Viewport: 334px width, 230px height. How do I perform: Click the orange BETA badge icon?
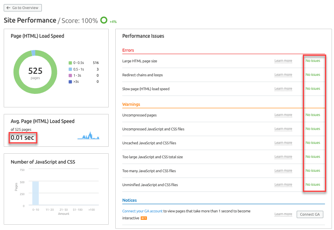(144, 218)
